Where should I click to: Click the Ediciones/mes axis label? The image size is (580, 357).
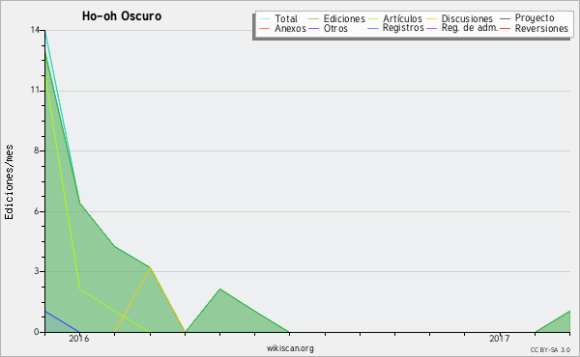[x=9, y=182]
